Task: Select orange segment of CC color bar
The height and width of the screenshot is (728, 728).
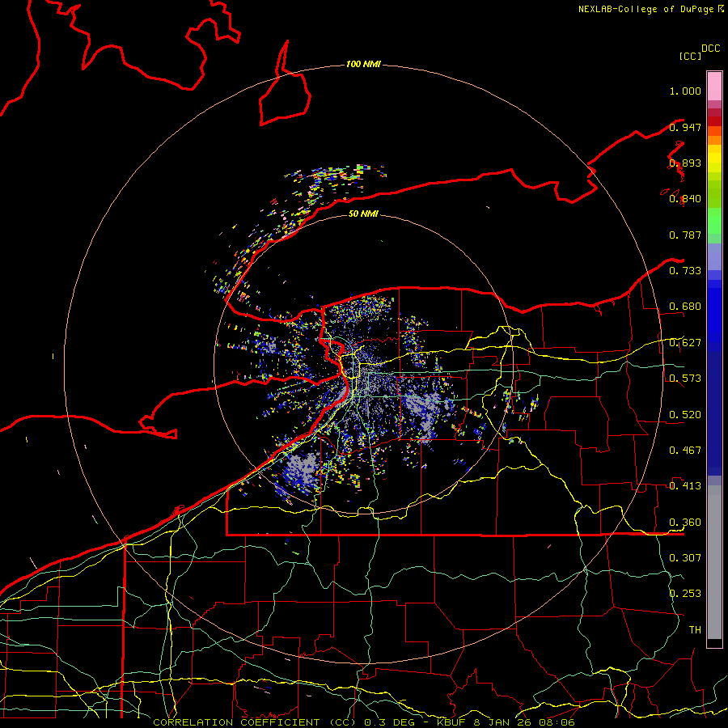Action: tap(714, 140)
